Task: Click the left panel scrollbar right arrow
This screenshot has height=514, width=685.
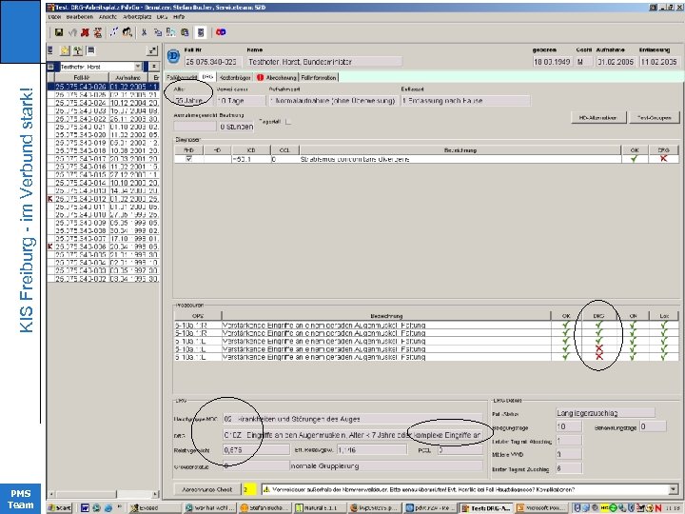Action: pyautogui.click(x=155, y=494)
